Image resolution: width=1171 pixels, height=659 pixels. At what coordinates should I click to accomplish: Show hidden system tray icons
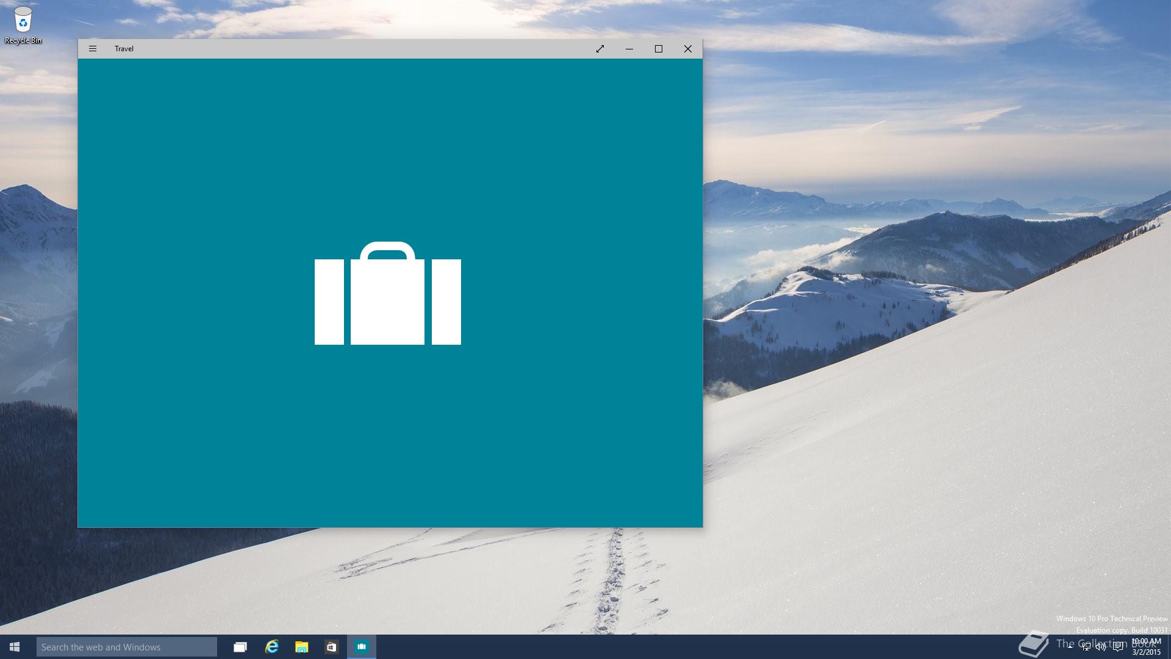1070,647
